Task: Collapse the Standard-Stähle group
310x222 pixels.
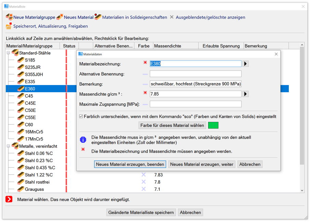Action: 8,53
